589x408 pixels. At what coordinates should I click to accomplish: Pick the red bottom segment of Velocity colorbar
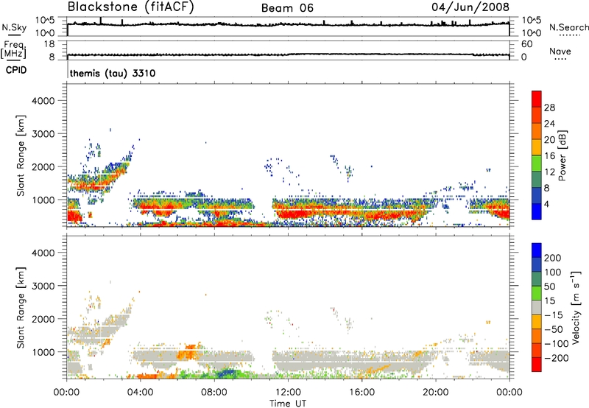coord(537,365)
